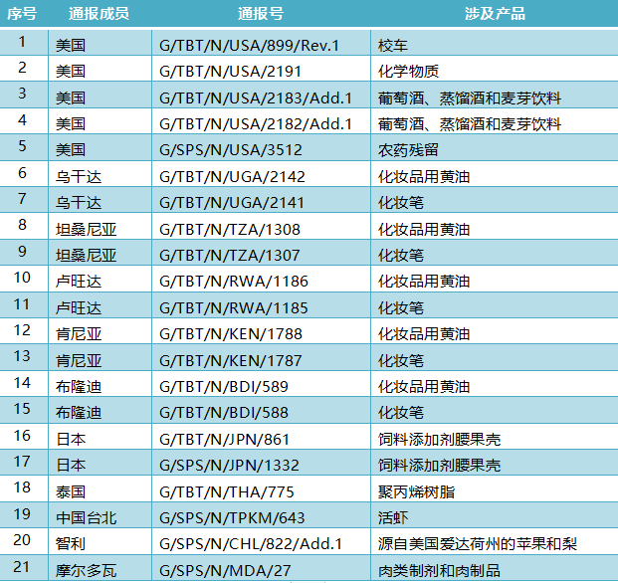This screenshot has height=583, width=618.
Task: Select the G/TBT/N/UGA/2142 cell
Action: point(261,174)
